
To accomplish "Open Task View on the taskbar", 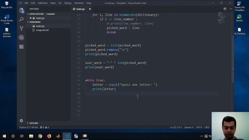I will [22, 136].
